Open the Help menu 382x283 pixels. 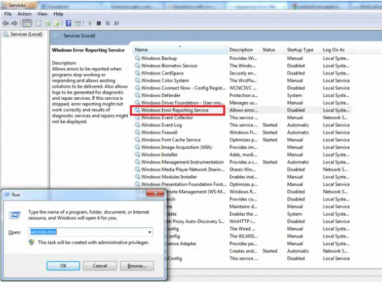[58, 14]
